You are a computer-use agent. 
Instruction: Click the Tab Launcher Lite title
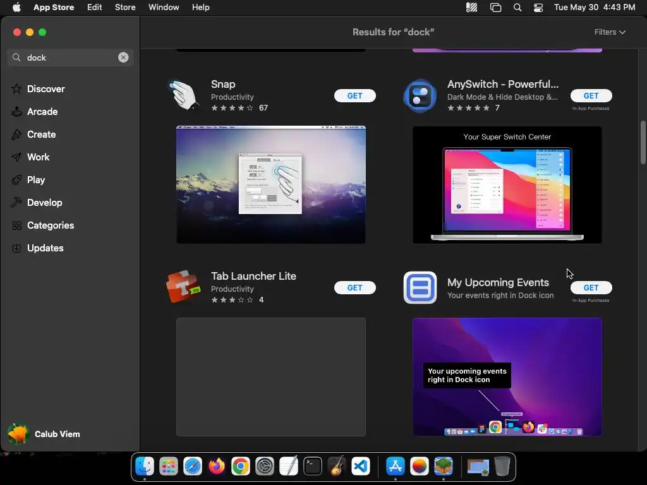[x=253, y=276]
